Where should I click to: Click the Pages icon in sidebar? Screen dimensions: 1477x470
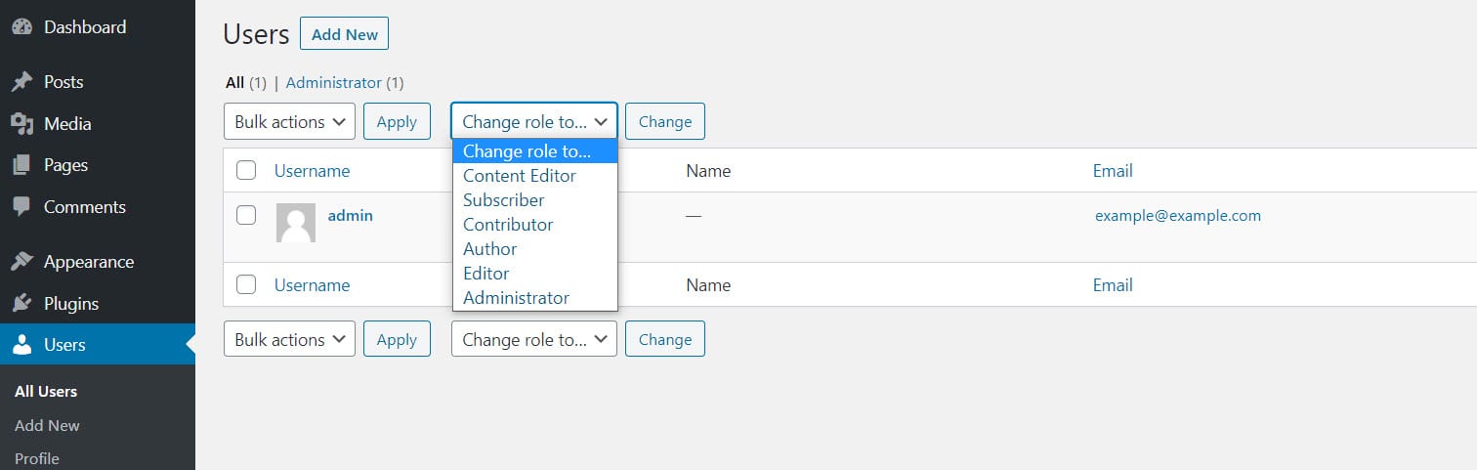pyautogui.click(x=21, y=165)
